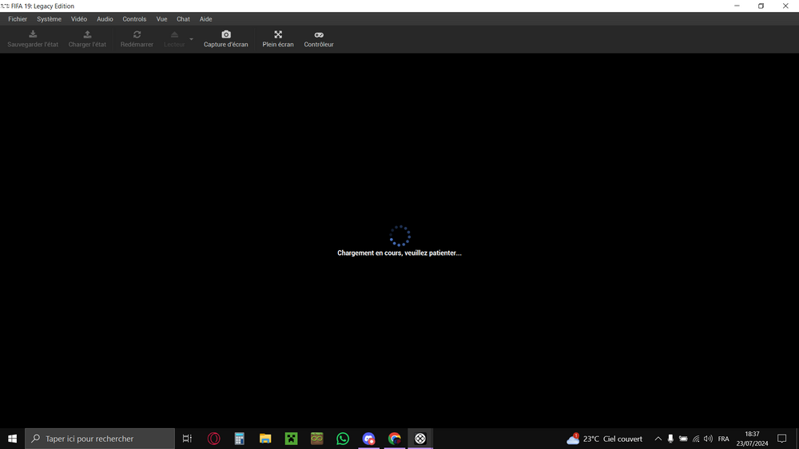Open the Fichier menu
The height and width of the screenshot is (449, 799).
pyautogui.click(x=18, y=18)
